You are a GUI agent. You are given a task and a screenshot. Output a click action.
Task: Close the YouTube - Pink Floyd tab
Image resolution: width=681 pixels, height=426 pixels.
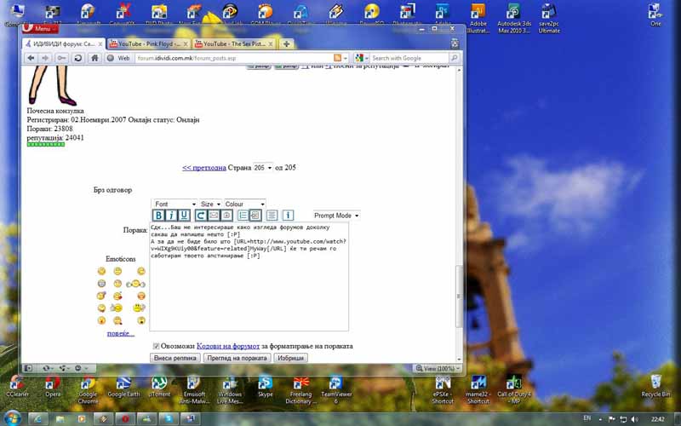tap(185, 44)
